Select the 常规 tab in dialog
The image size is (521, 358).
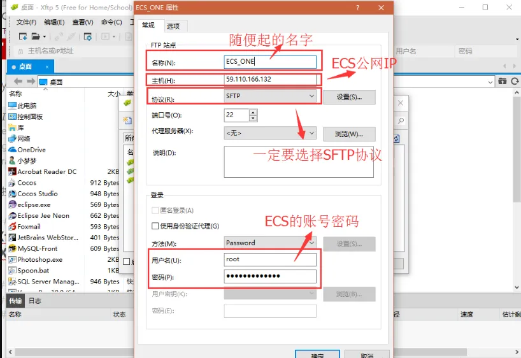148,25
